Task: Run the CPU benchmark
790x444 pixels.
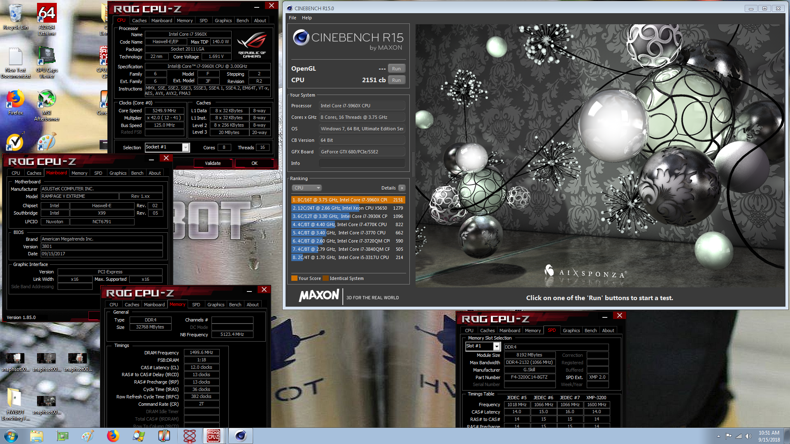Action: 396,80
